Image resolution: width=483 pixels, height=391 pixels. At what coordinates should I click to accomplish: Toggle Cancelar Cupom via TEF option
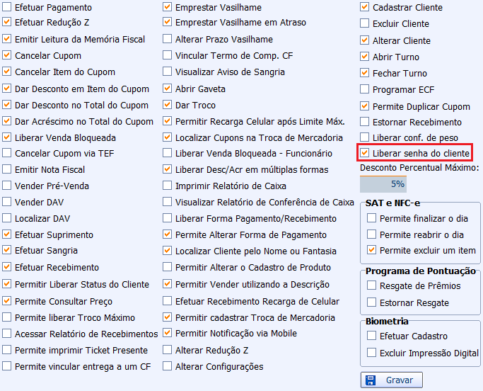7,153
